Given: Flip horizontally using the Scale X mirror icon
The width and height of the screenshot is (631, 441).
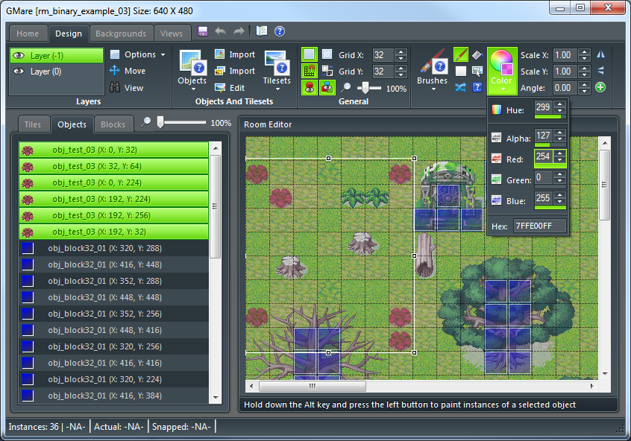Looking at the screenshot, I should pos(600,54).
